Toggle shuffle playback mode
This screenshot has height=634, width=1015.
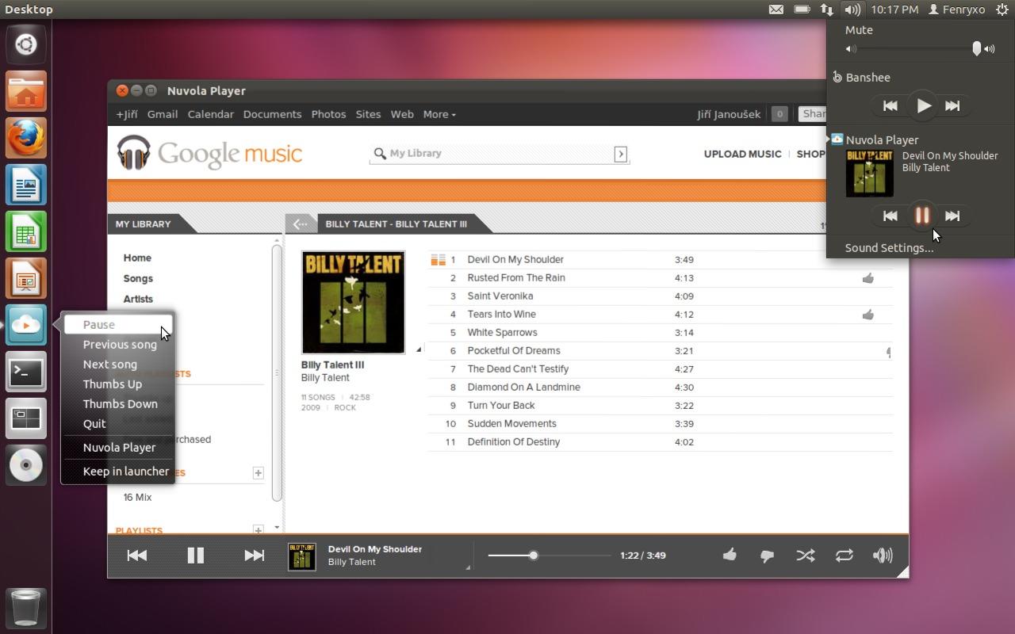coord(805,556)
